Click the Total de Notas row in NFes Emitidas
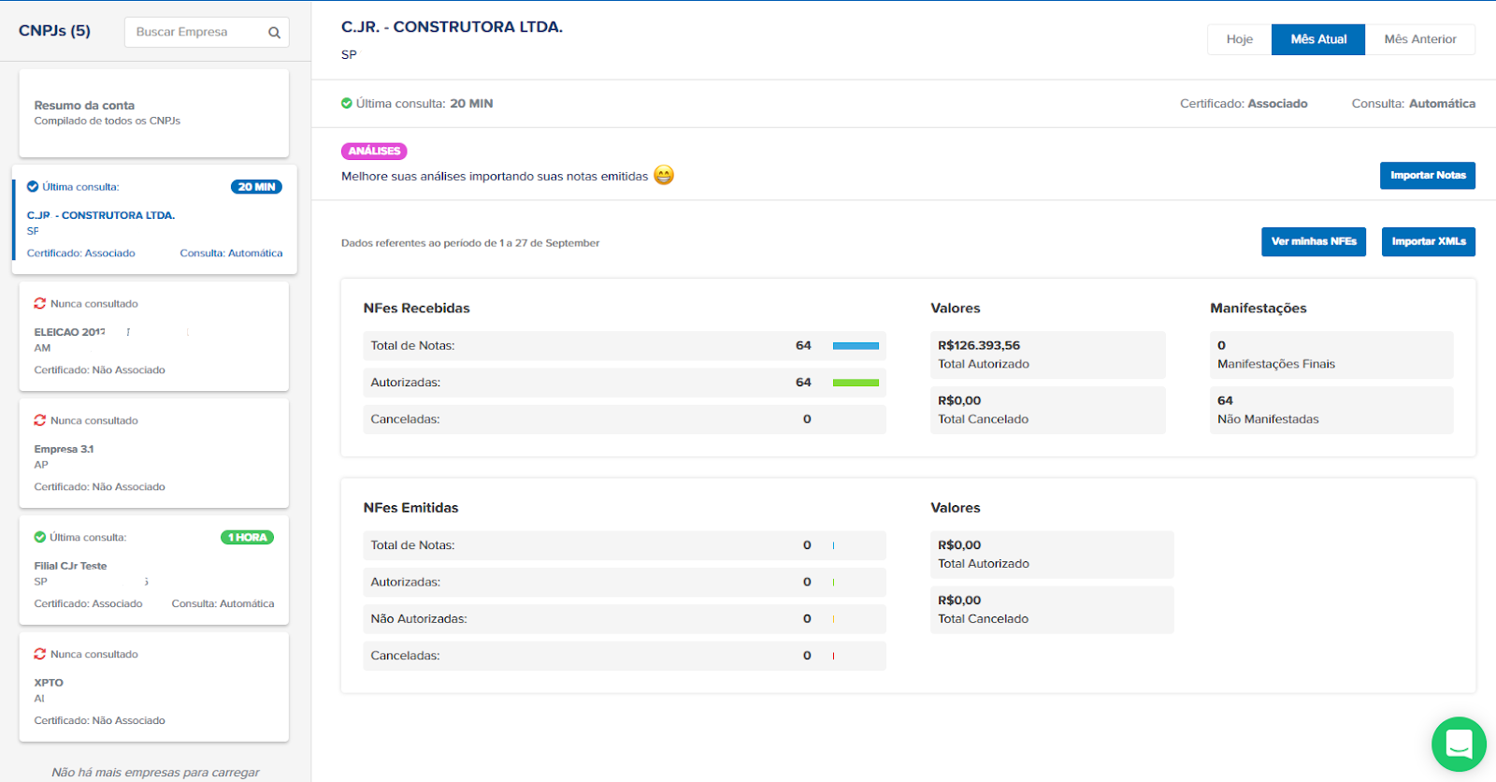This screenshot has width=1496, height=782. pos(625,545)
